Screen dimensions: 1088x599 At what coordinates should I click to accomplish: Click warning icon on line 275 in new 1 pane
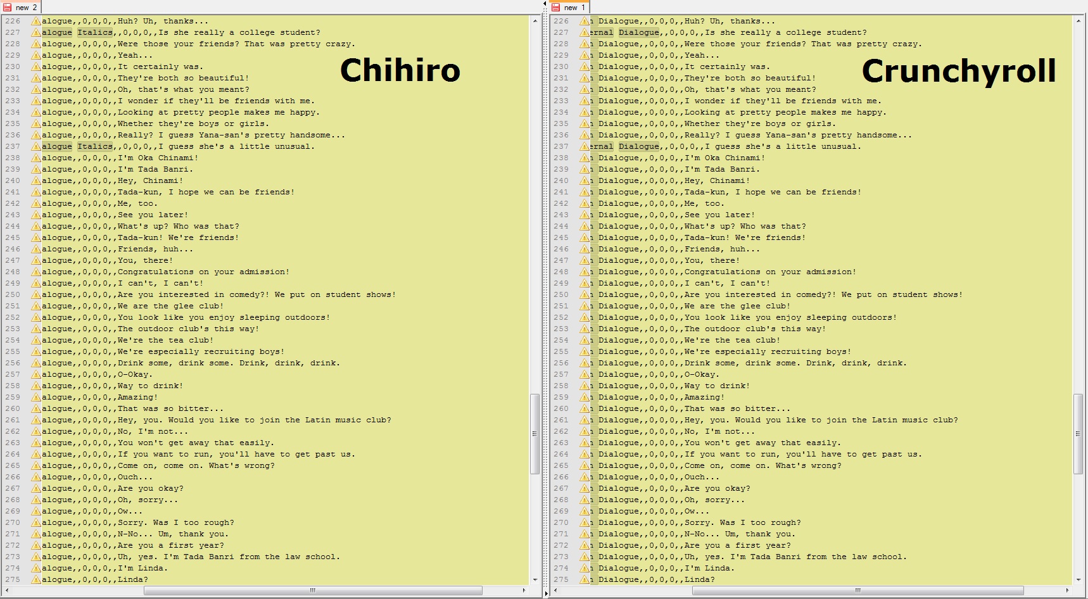[584, 580]
